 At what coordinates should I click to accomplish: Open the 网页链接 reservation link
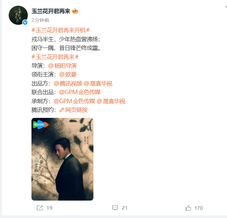point(76,110)
